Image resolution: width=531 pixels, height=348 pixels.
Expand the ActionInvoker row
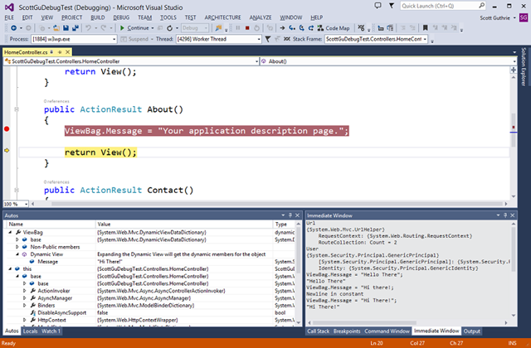coord(25,291)
